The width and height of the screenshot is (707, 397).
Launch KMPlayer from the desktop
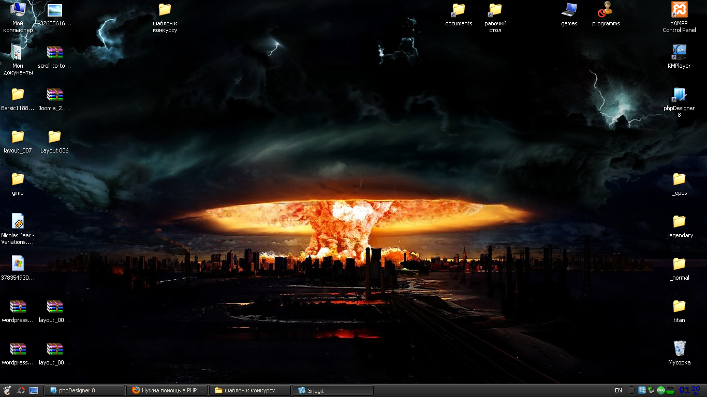(x=679, y=53)
